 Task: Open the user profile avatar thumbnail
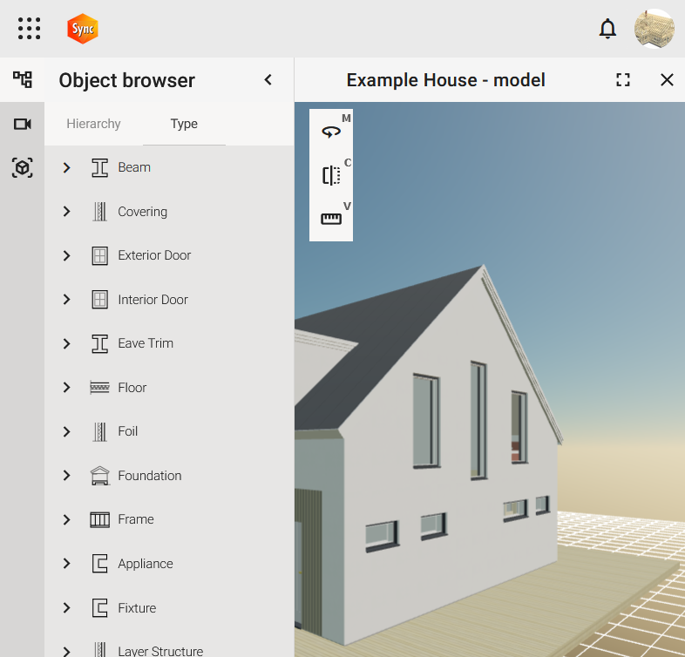pos(654,29)
